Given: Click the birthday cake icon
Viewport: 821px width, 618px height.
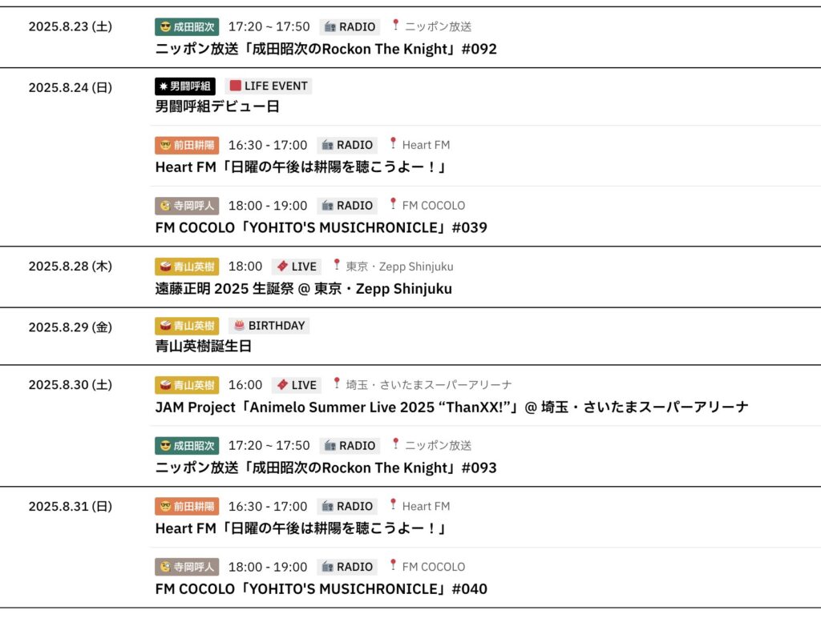Looking at the screenshot, I should tap(239, 326).
